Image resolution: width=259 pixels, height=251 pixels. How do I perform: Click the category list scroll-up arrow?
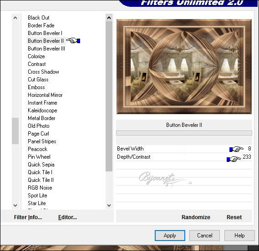pyautogui.click(x=15, y=18)
